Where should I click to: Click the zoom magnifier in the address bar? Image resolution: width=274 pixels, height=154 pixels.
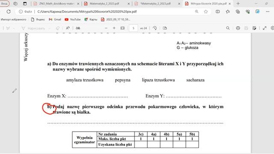click(x=197, y=12)
